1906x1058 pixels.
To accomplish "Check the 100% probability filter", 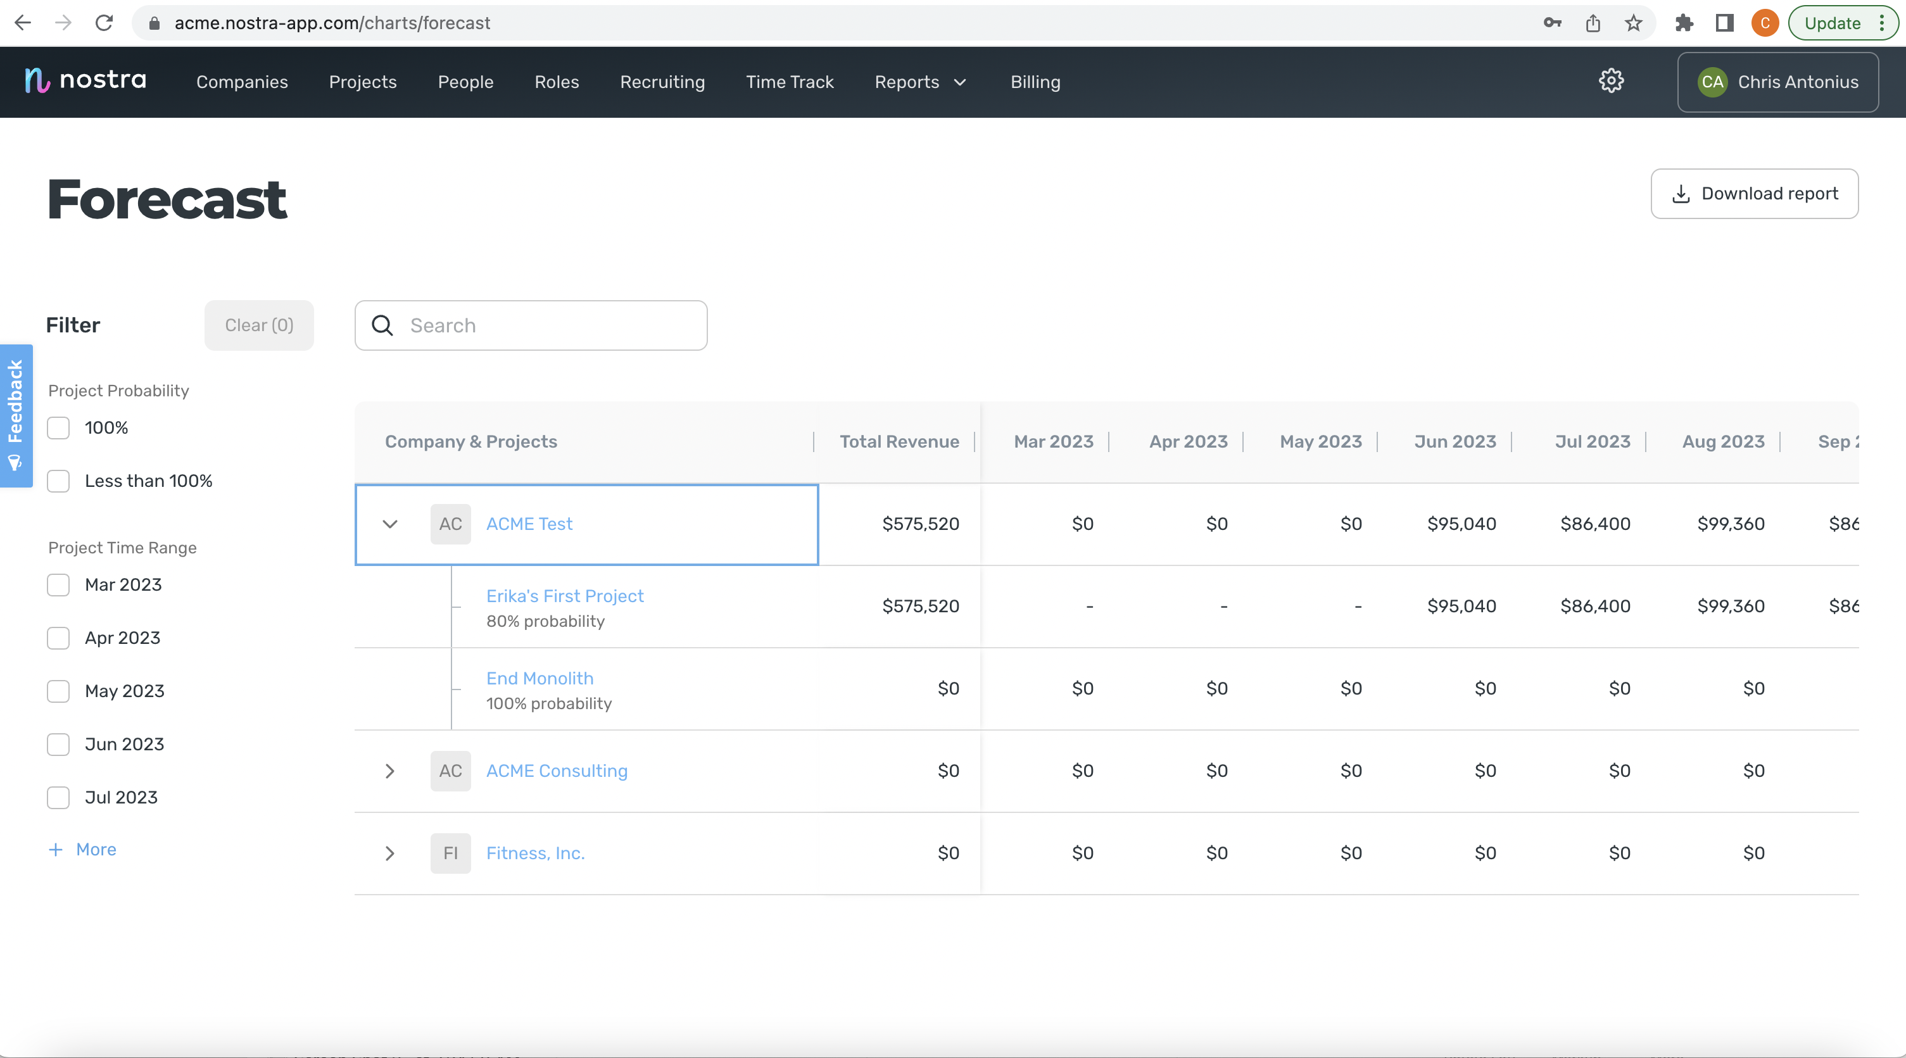I will 58,427.
